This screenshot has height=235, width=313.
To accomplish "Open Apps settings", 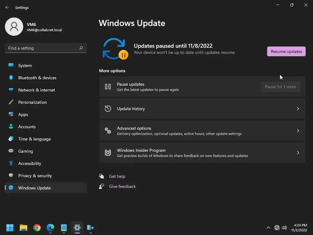I will (46, 114).
